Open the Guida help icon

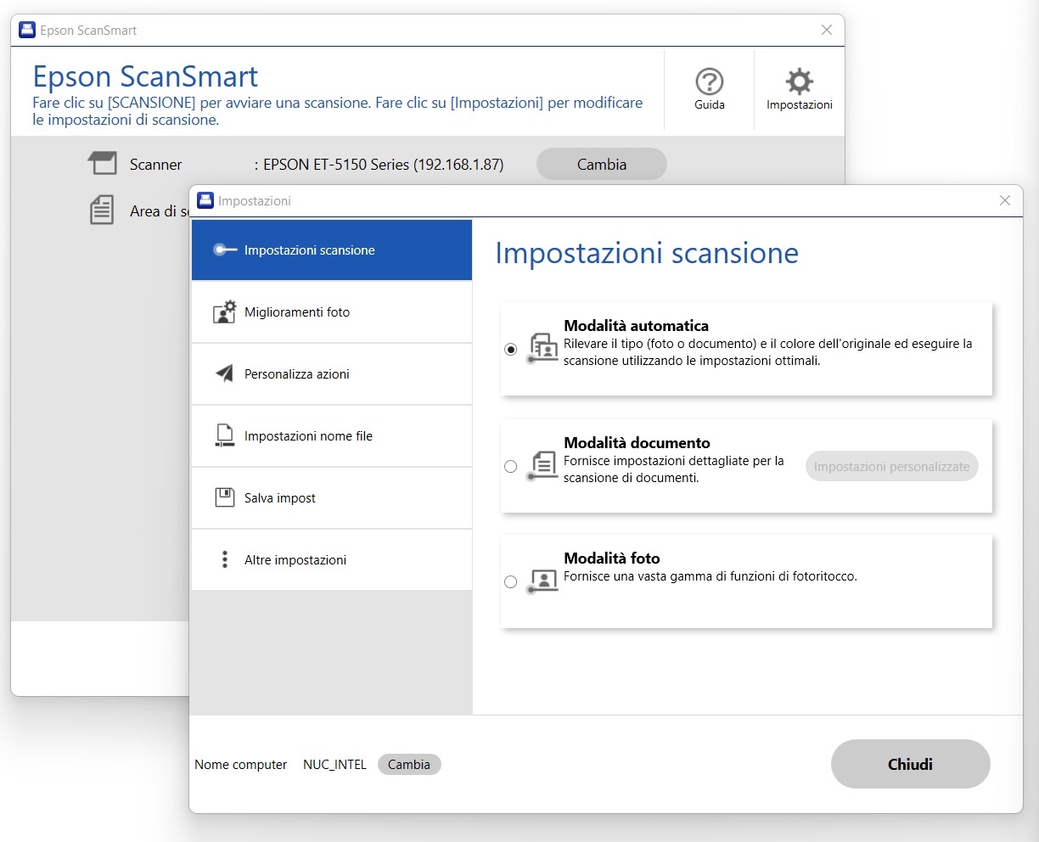pos(709,82)
